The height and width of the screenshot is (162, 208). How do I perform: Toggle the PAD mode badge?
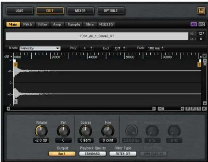point(202,24)
